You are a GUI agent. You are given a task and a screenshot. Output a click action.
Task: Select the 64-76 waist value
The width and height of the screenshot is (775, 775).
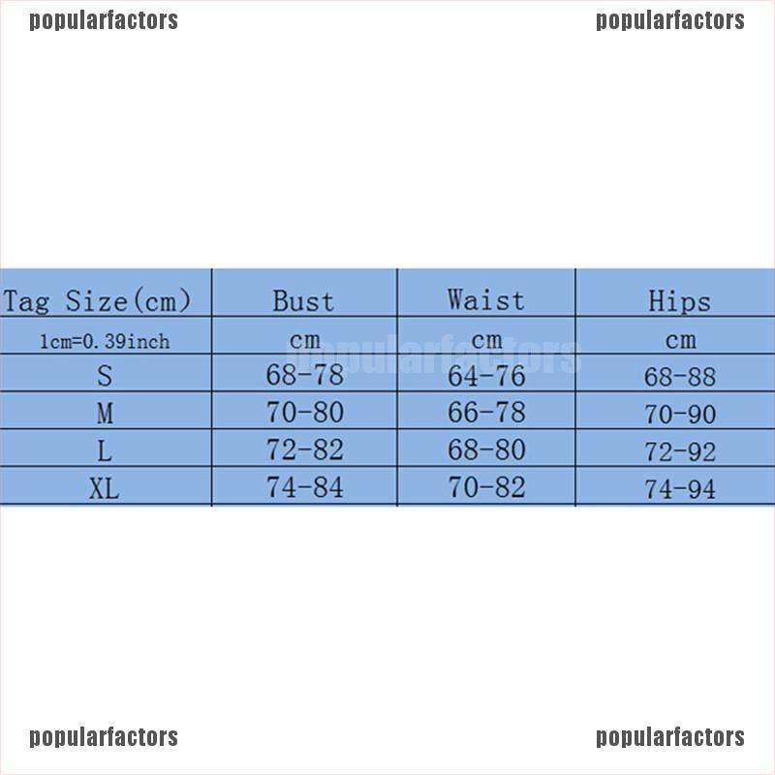tap(486, 376)
